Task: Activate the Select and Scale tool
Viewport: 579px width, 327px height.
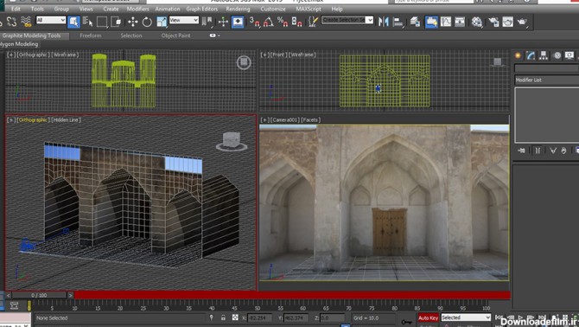Action: [162, 22]
